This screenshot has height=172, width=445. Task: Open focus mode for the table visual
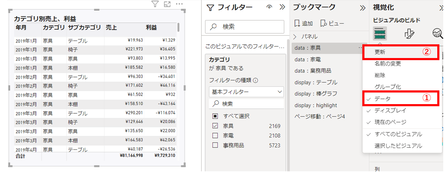(x=167, y=4)
